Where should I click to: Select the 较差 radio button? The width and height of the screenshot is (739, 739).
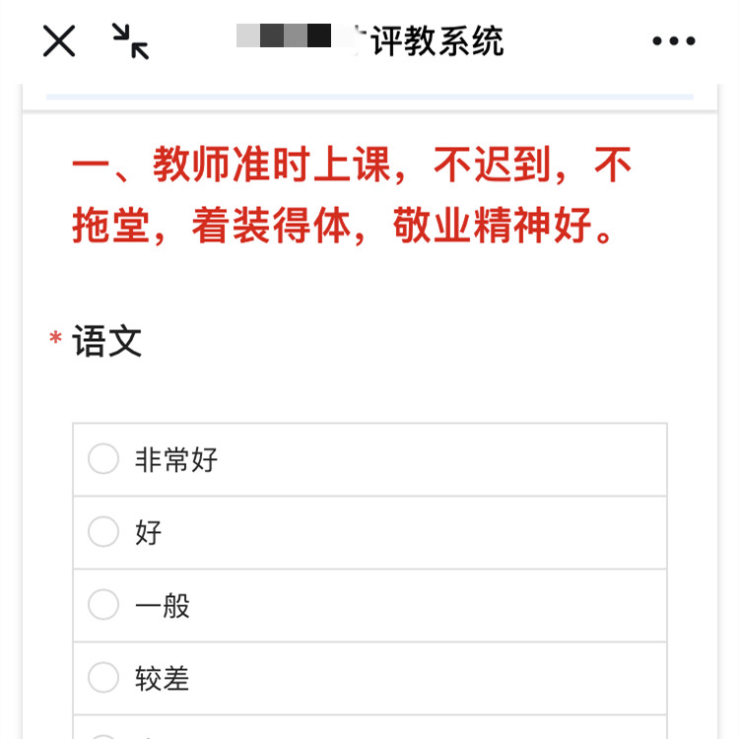[x=103, y=678]
